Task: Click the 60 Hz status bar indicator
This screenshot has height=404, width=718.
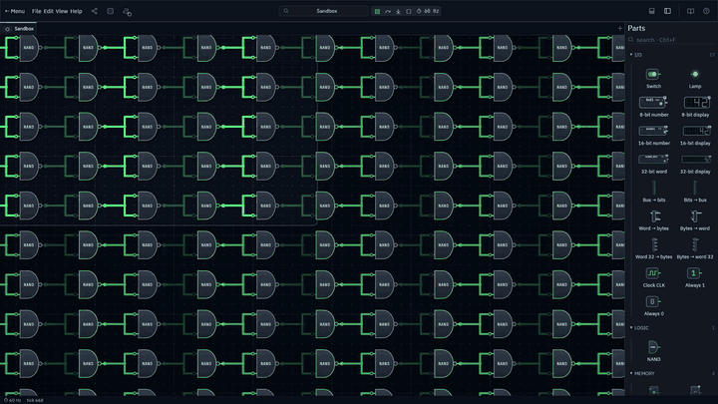Action: click(12, 400)
